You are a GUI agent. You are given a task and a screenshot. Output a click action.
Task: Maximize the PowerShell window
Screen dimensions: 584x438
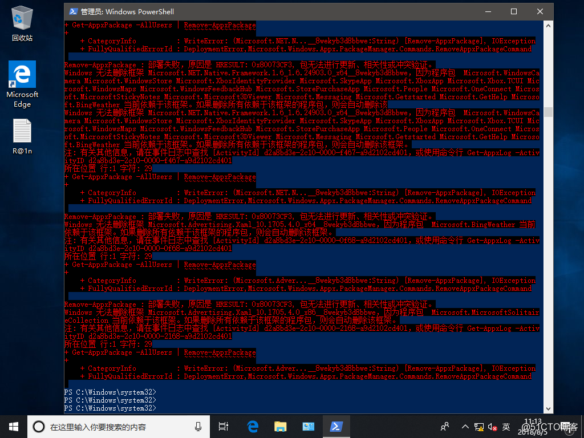(x=514, y=11)
